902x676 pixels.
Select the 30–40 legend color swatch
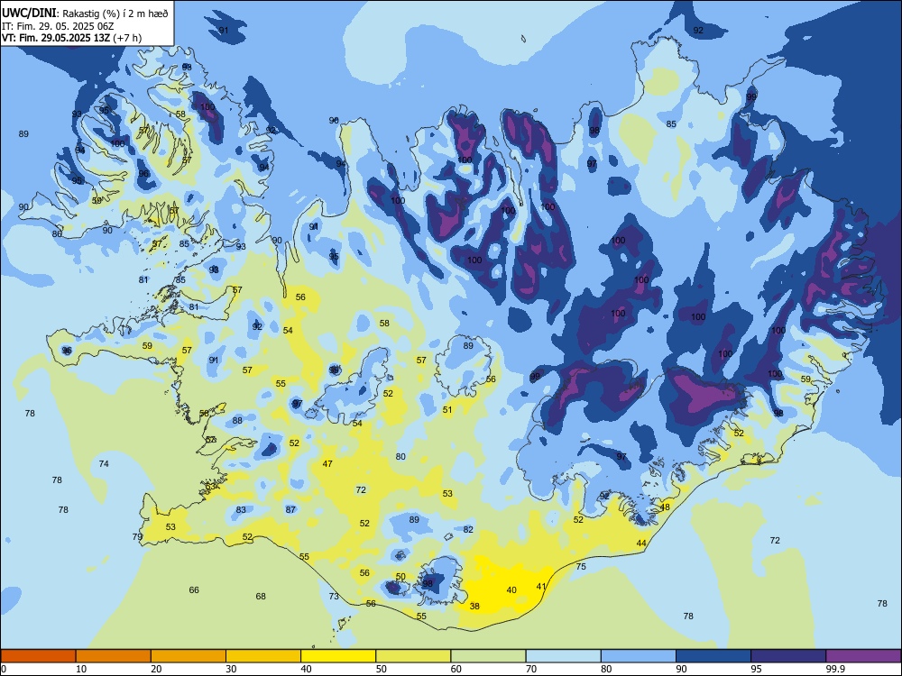pos(263,656)
